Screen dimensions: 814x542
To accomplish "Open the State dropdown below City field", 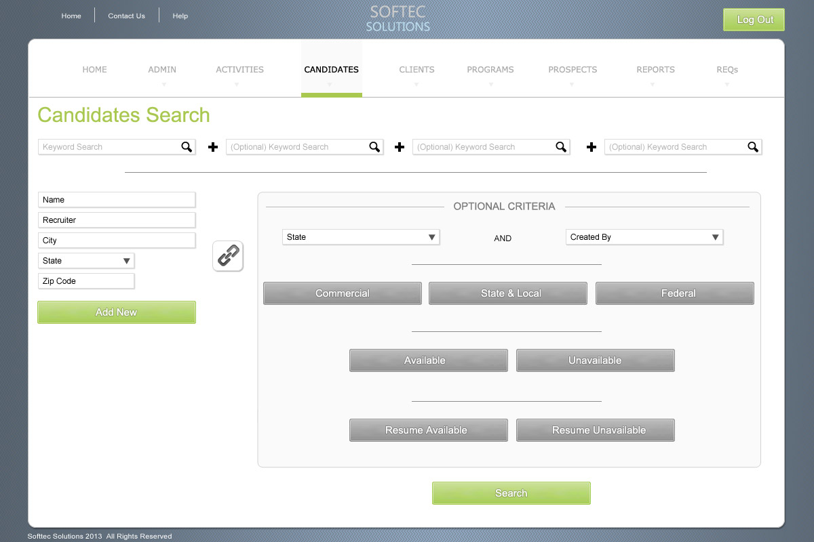I will click(86, 261).
